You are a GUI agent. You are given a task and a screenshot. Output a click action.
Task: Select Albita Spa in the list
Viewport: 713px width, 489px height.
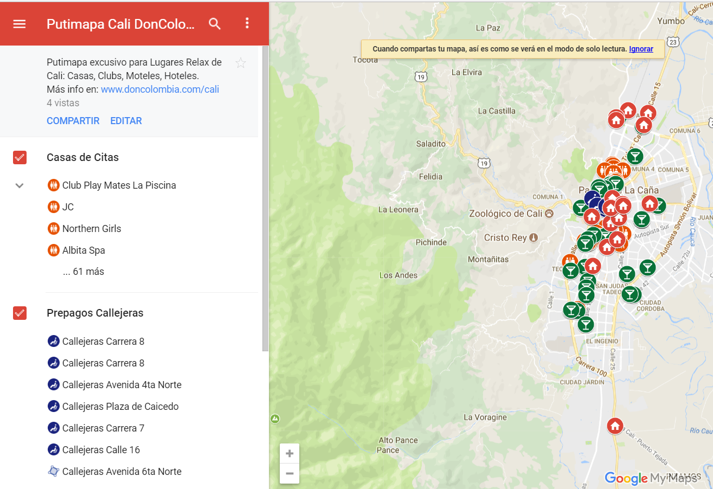tap(83, 250)
